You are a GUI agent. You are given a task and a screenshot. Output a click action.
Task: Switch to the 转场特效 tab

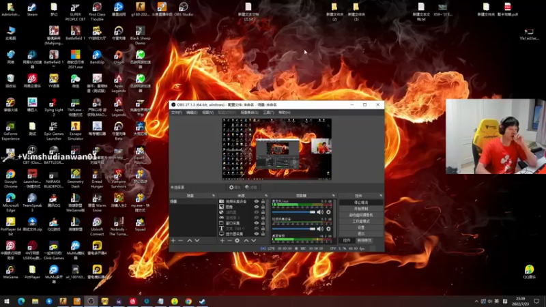(x=364, y=241)
